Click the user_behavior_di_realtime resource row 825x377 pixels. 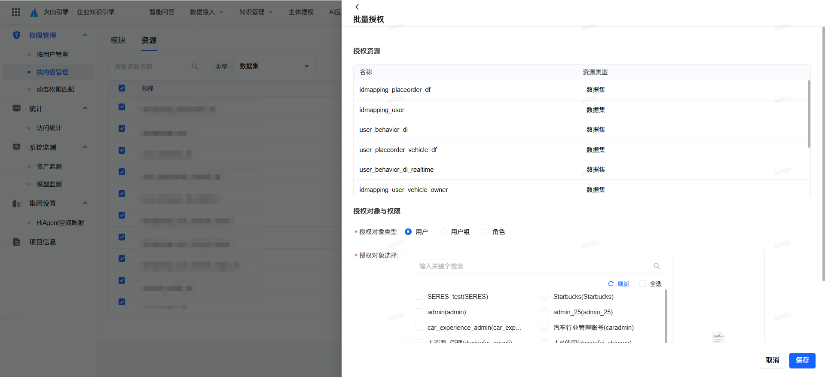point(581,170)
